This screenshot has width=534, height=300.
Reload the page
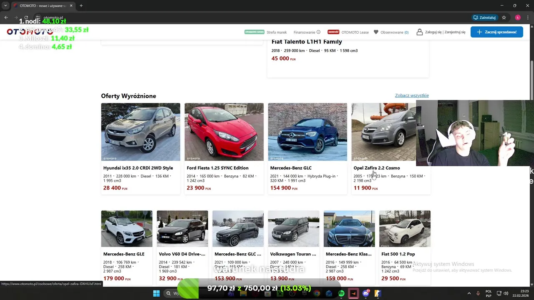pos(26,17)
